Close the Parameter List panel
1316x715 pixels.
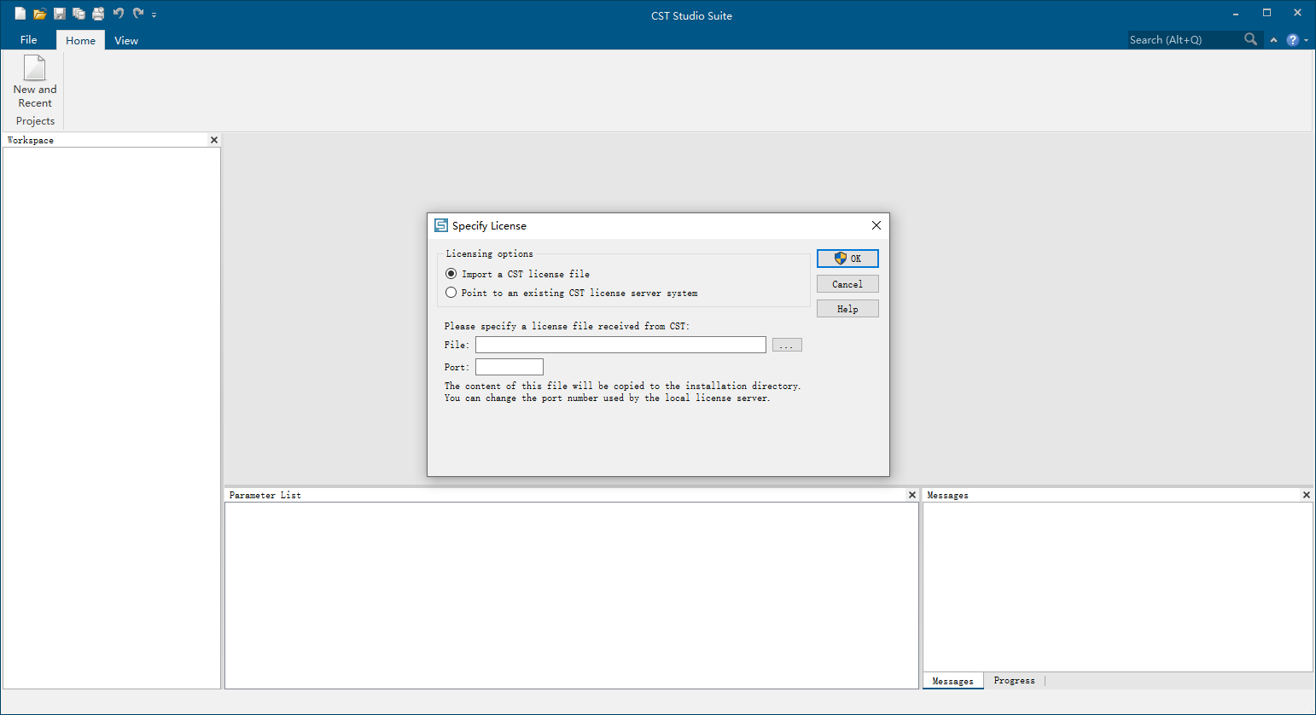point(912,495)
